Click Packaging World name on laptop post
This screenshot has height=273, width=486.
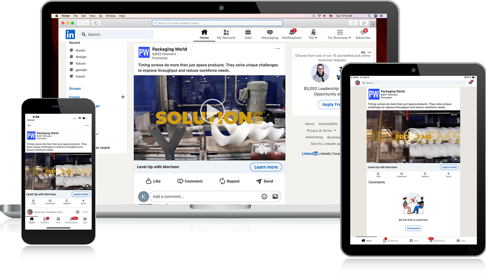[x=169, y=49]
